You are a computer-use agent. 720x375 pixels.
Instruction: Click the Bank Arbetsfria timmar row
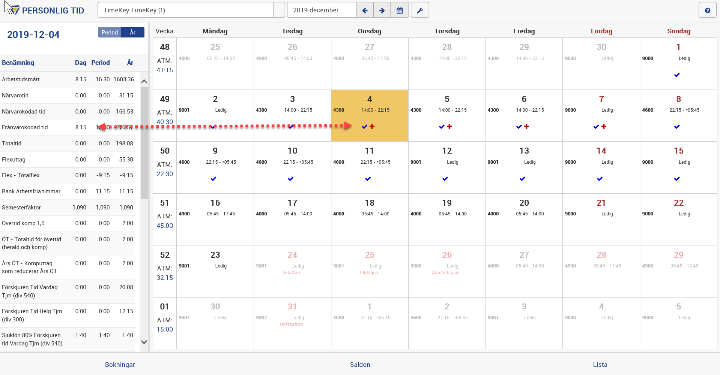point(68,191)
